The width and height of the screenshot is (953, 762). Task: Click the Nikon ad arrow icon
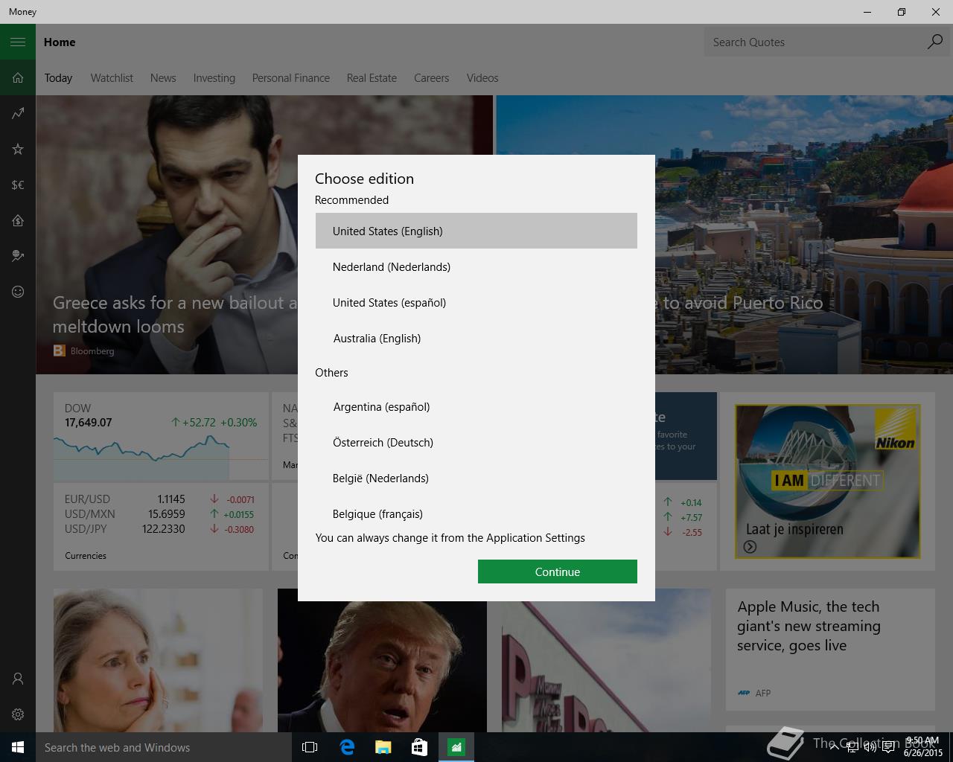(750, 547)
